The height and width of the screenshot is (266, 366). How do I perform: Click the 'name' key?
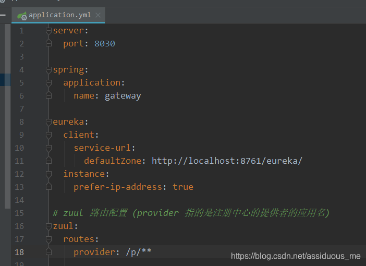click(84, 96)
